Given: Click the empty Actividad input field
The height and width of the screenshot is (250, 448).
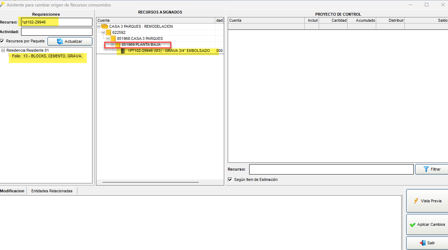Looking at the screenshot, I should coord(56,32).
